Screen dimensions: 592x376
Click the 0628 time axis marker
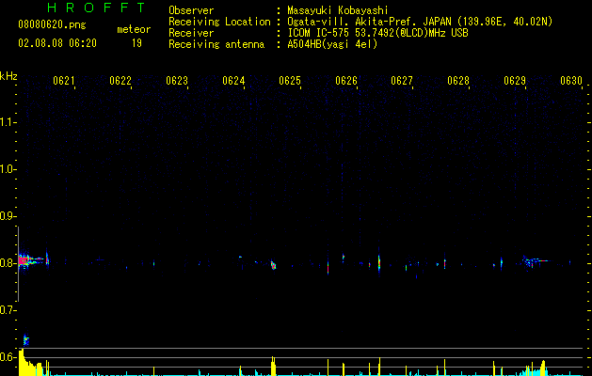click(458, 81)
